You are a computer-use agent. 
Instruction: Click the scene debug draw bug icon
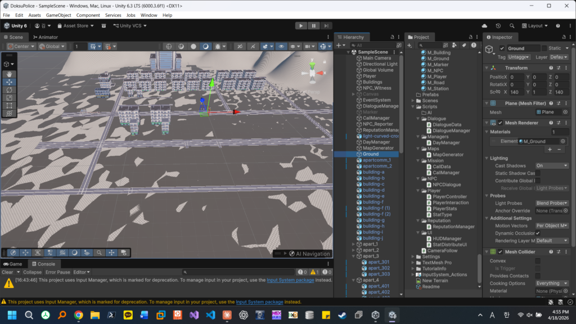tap(218, 46)
